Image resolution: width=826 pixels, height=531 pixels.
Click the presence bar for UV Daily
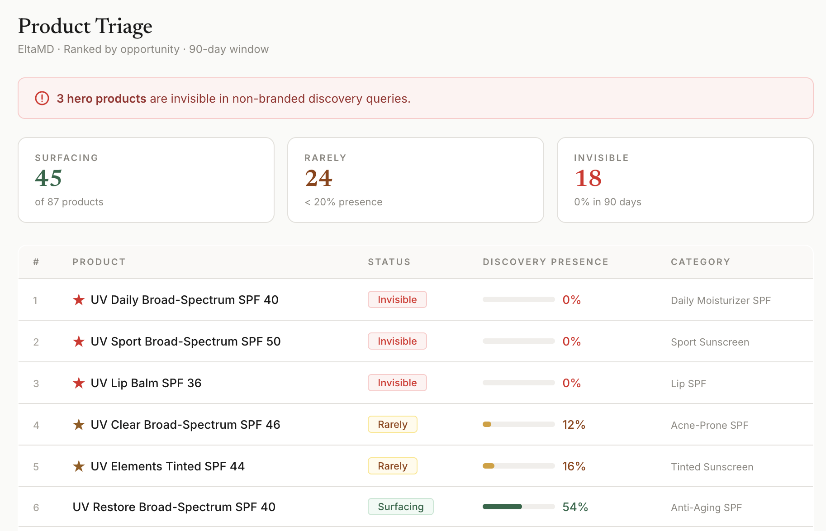click(519, 299)
